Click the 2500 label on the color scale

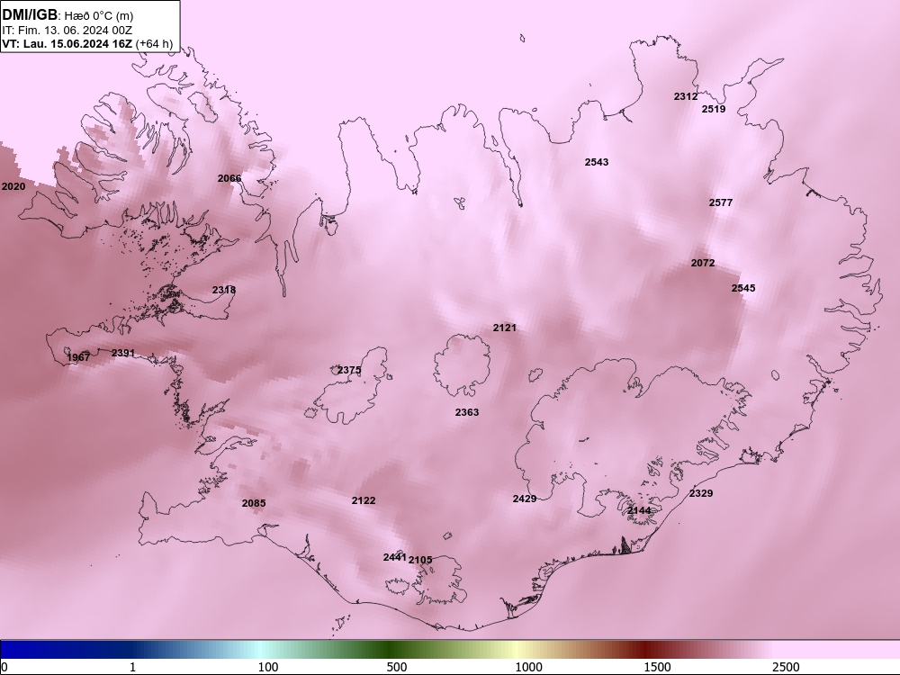pos(786,667)
